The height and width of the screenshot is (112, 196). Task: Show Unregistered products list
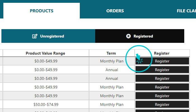click(48, 36)
